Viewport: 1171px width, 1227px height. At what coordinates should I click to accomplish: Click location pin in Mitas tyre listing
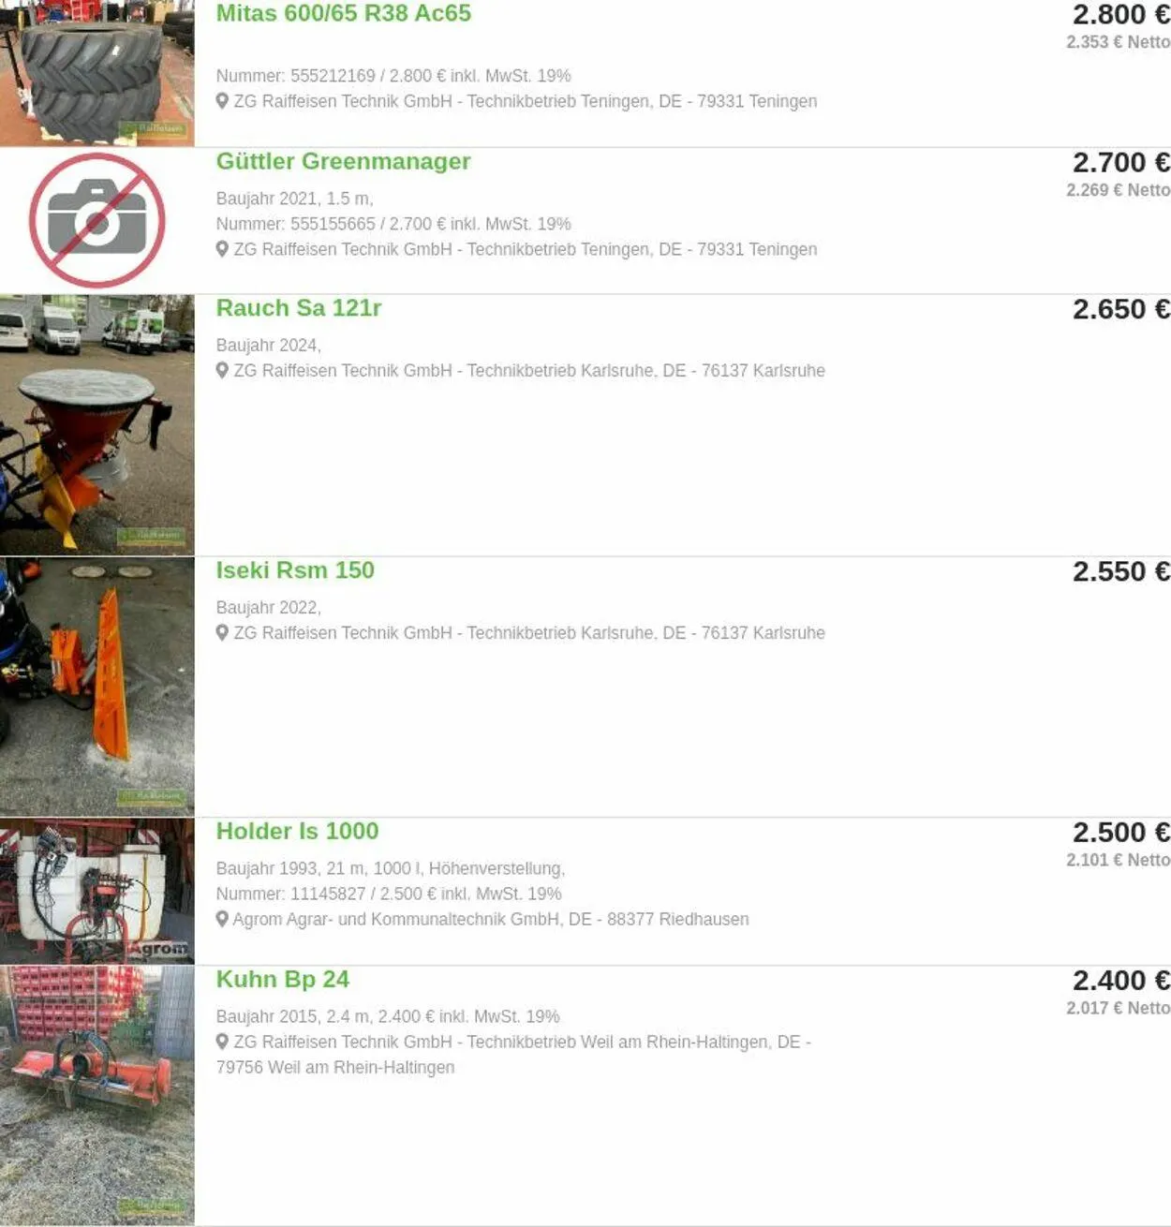pos(222,101)
